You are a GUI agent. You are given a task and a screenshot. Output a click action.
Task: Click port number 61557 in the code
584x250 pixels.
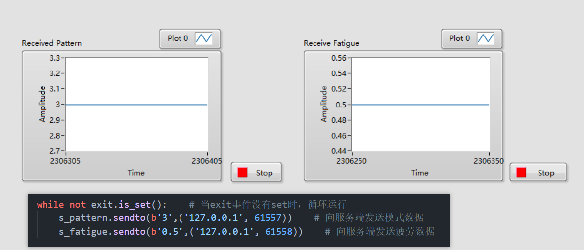[268, 217]
